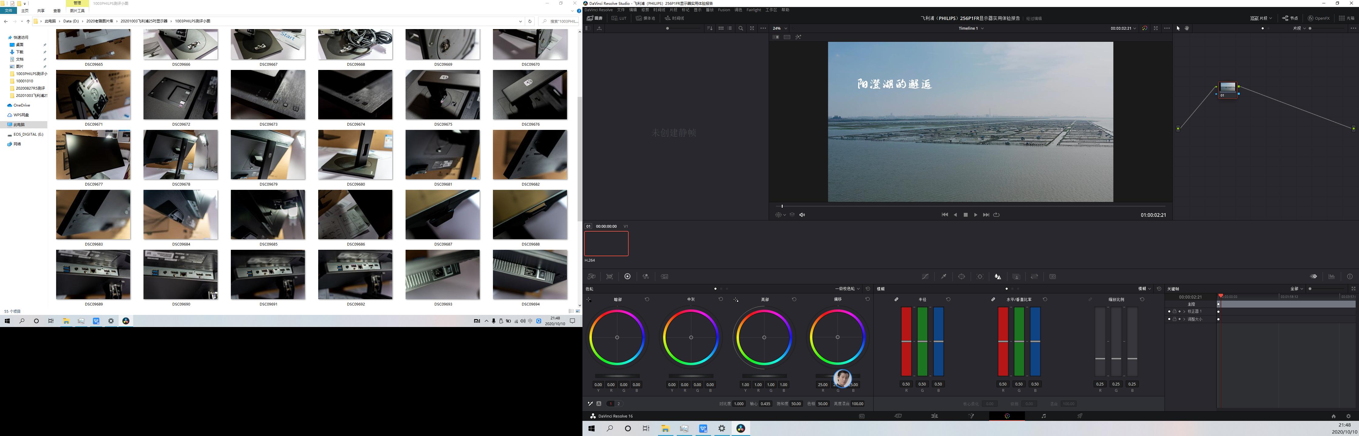Toggle the 水平/垂直比率 link icon
The height and width of the screenshot is (436, 1359).
click(993, 299)
